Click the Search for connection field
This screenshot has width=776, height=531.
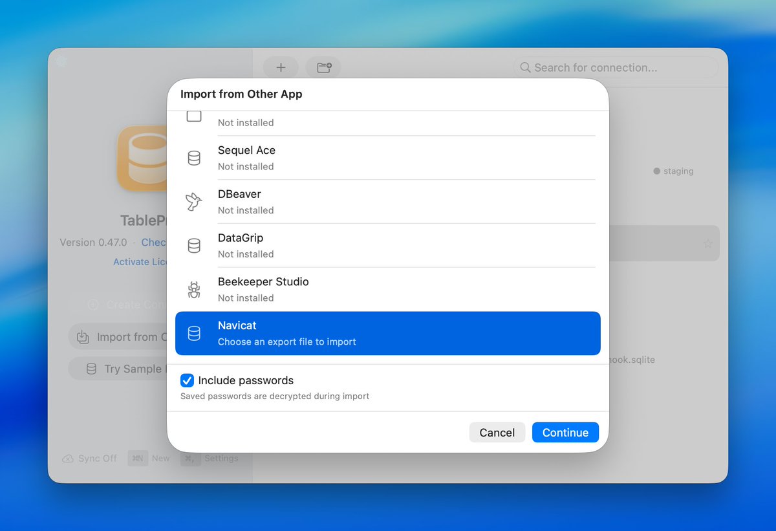pos(616,67)
